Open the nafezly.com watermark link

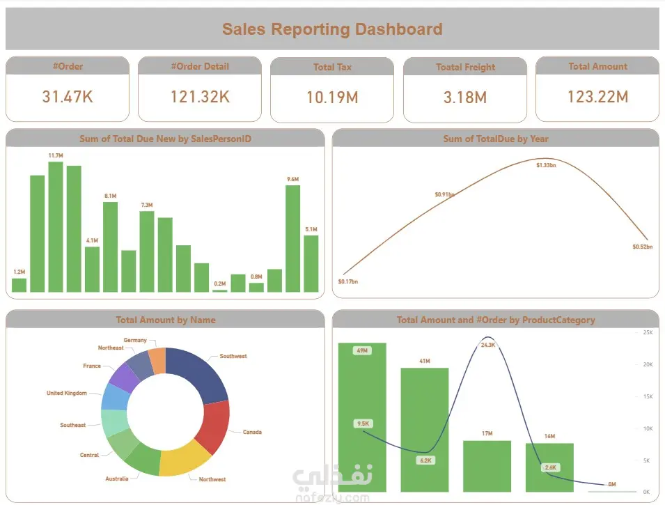click(333, 497)
